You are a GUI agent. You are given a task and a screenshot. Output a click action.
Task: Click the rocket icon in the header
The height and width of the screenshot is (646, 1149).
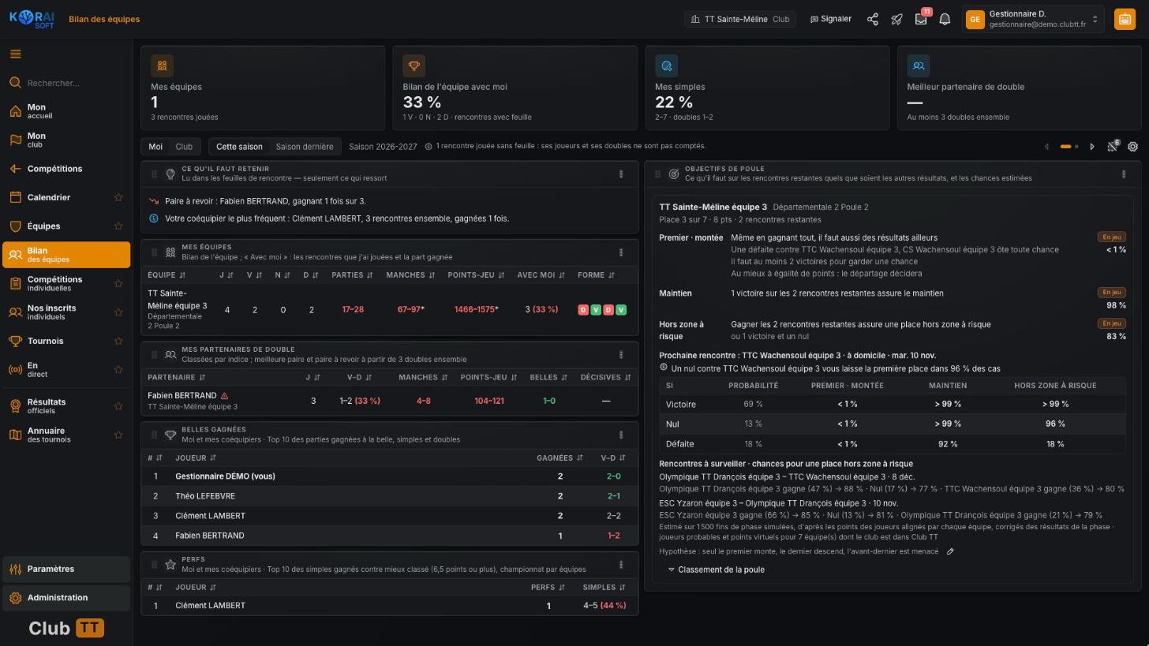click(896, 19)
